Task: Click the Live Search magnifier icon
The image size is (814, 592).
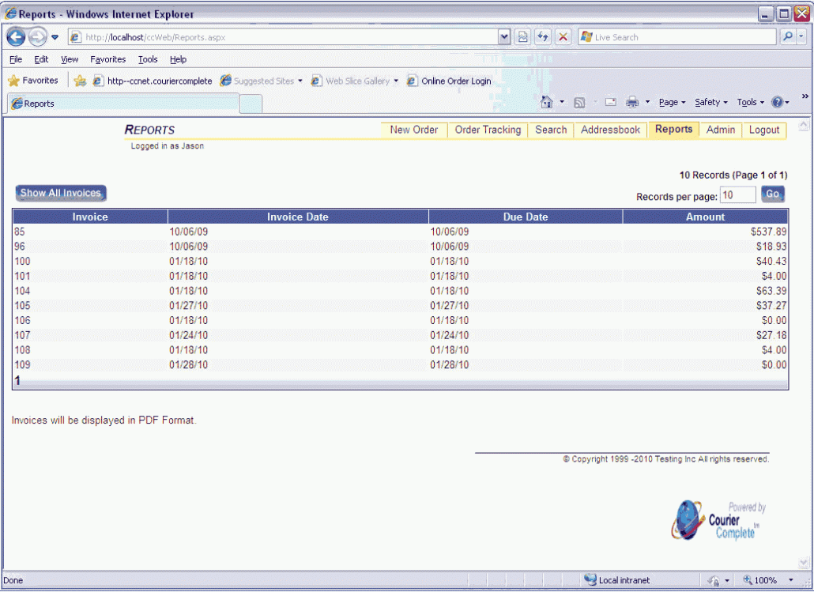Action: [788, 37]
